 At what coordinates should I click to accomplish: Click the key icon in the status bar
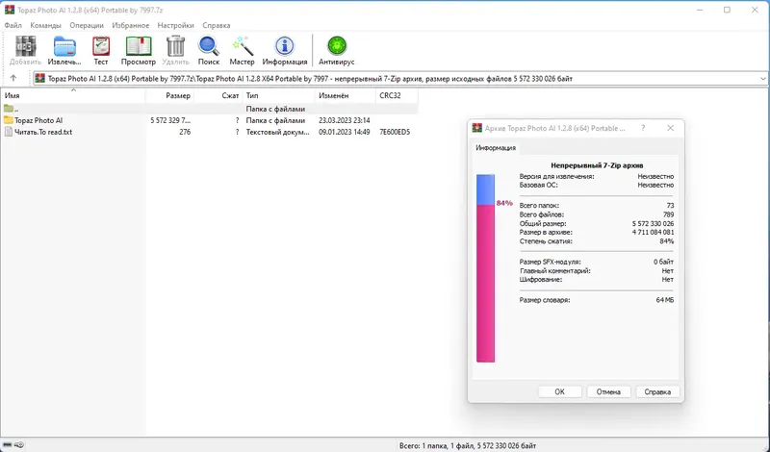(18, 445)
